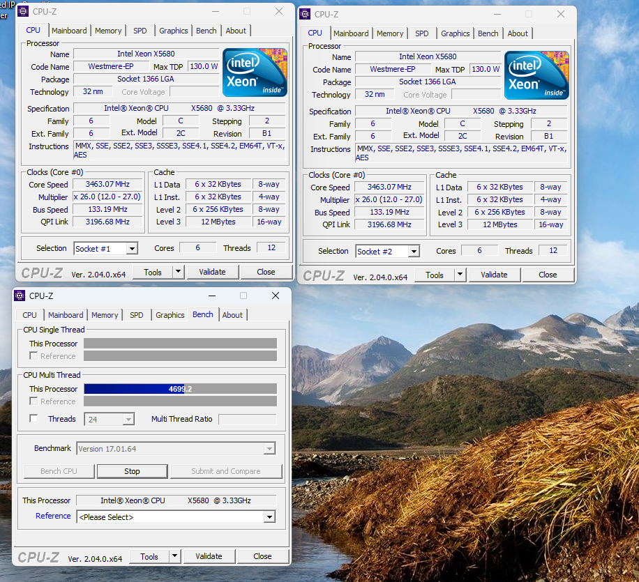The width and height of the screenshot is (639, 582).
Task: Click Max TDP value in Socket #2 window
Action: [x=486, y=69]
